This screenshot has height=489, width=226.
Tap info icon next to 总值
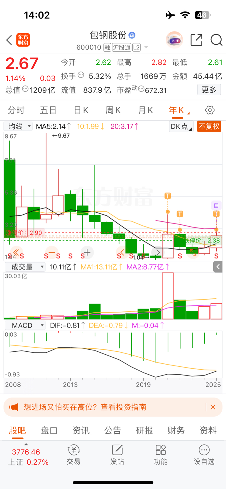click(25, 89)
